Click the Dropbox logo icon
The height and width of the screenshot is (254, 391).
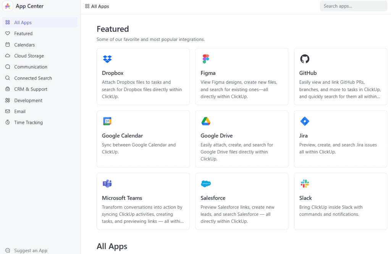[x=107, y=59]
